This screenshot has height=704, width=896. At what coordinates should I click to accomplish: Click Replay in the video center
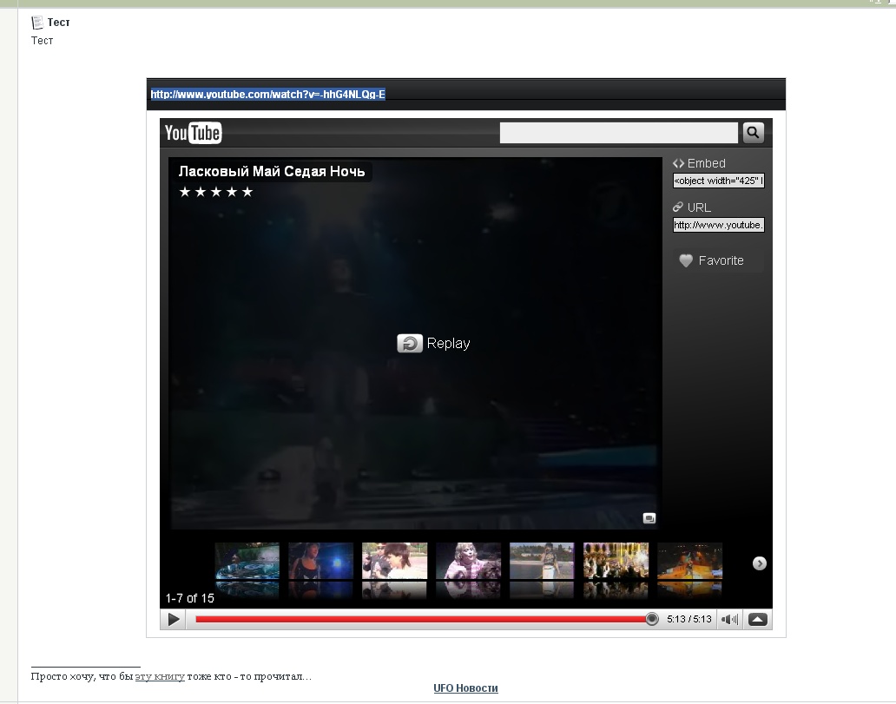[x=433, y=344]
